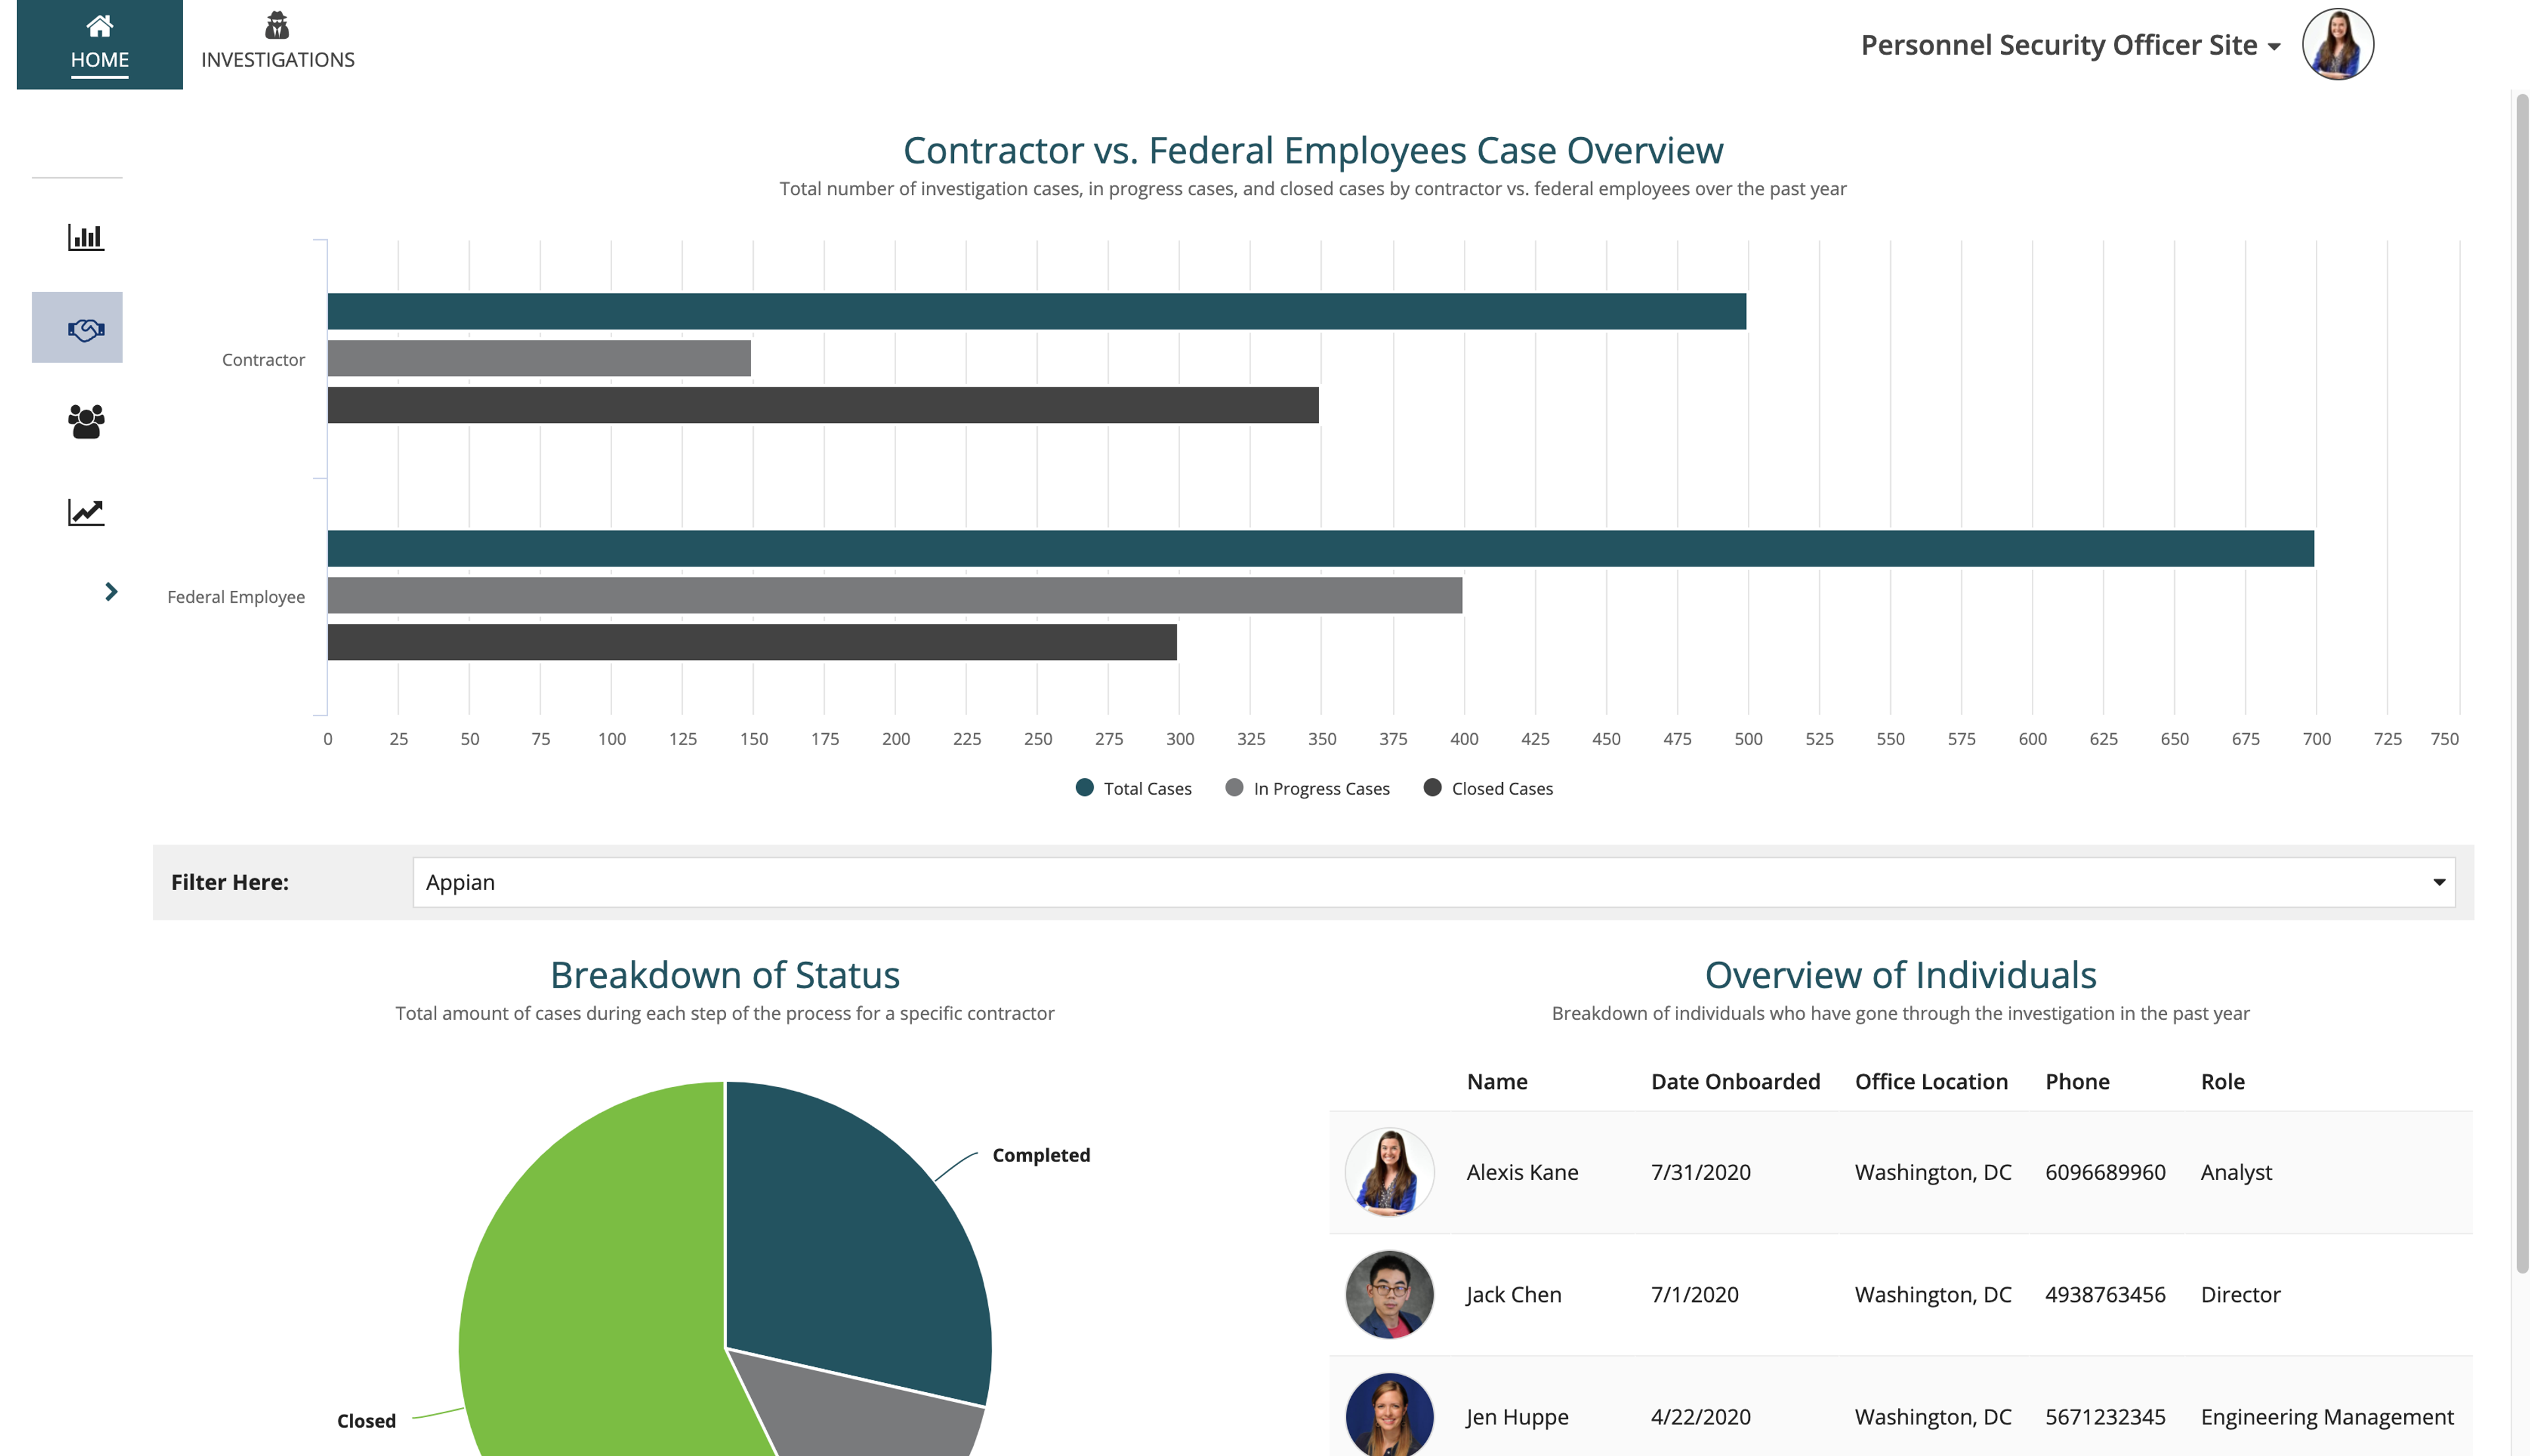Click the 7/31/2020 onboard date
This screenshot has height=1456, width=2530.
1700,1172
